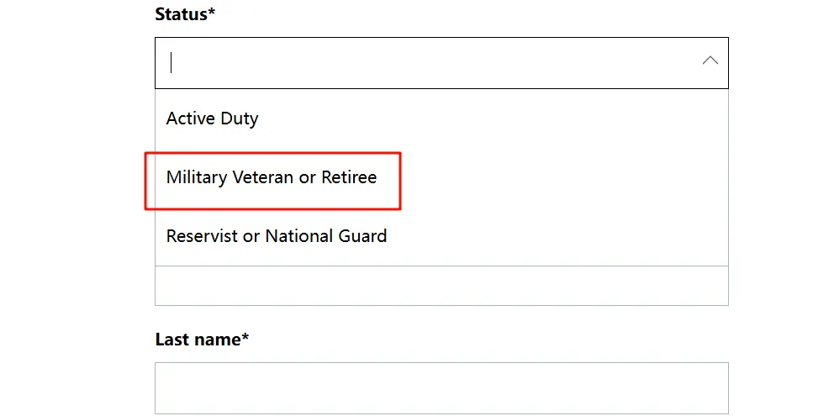The image size is (834, 416).
Task: Set Status to Military Veteran or Retiree
Action: pos(272,177)
